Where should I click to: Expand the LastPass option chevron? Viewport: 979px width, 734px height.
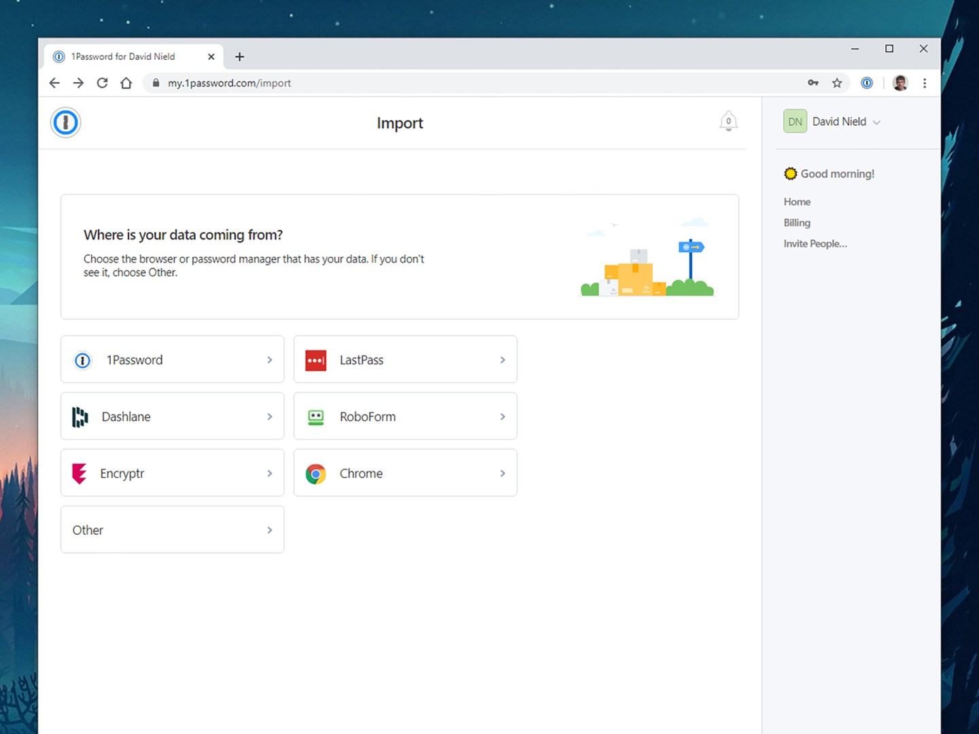[x=503, y=360]
